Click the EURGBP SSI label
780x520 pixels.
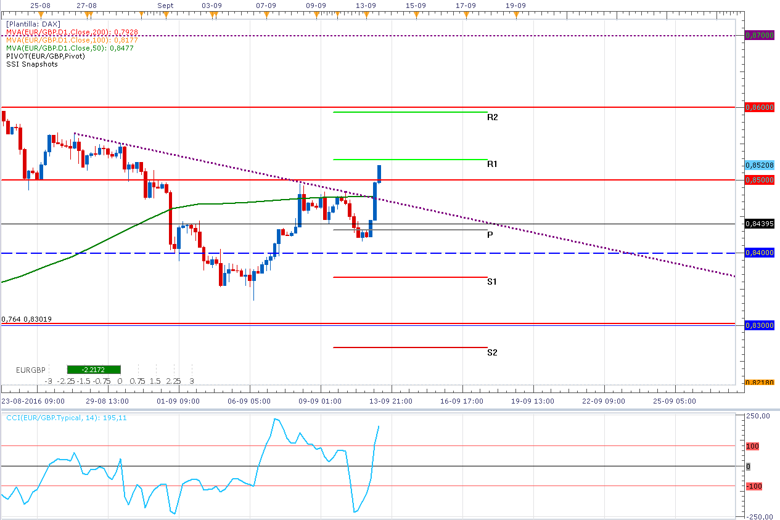tap(31, 370)
